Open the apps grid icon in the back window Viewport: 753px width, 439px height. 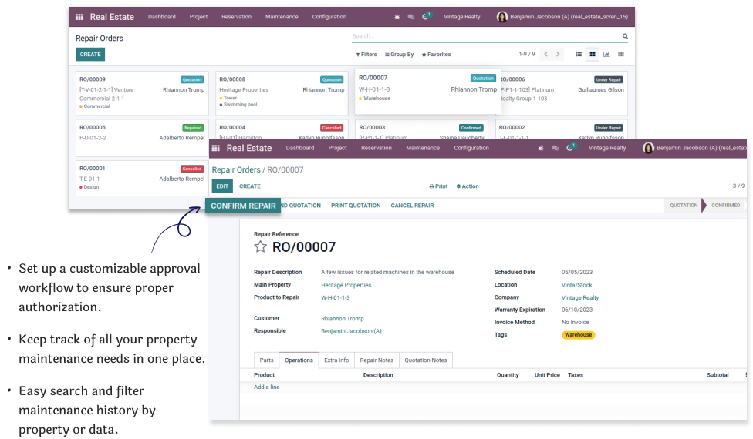(x=79, y=17)
